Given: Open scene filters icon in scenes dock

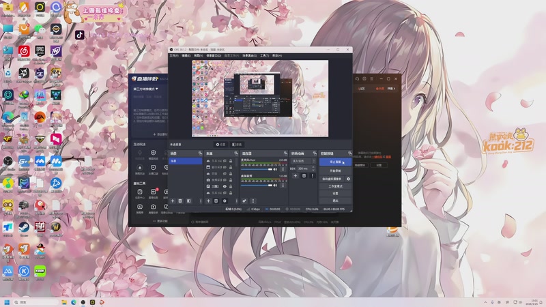Looking at the screenshot, I should (189, 201).
